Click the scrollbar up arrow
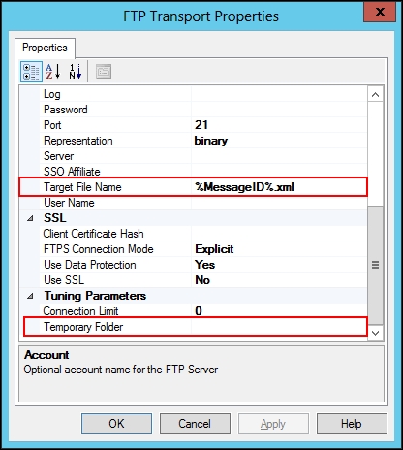Image resolution: width=403 pixels, height=450 pixels. [x=375, y=95]
